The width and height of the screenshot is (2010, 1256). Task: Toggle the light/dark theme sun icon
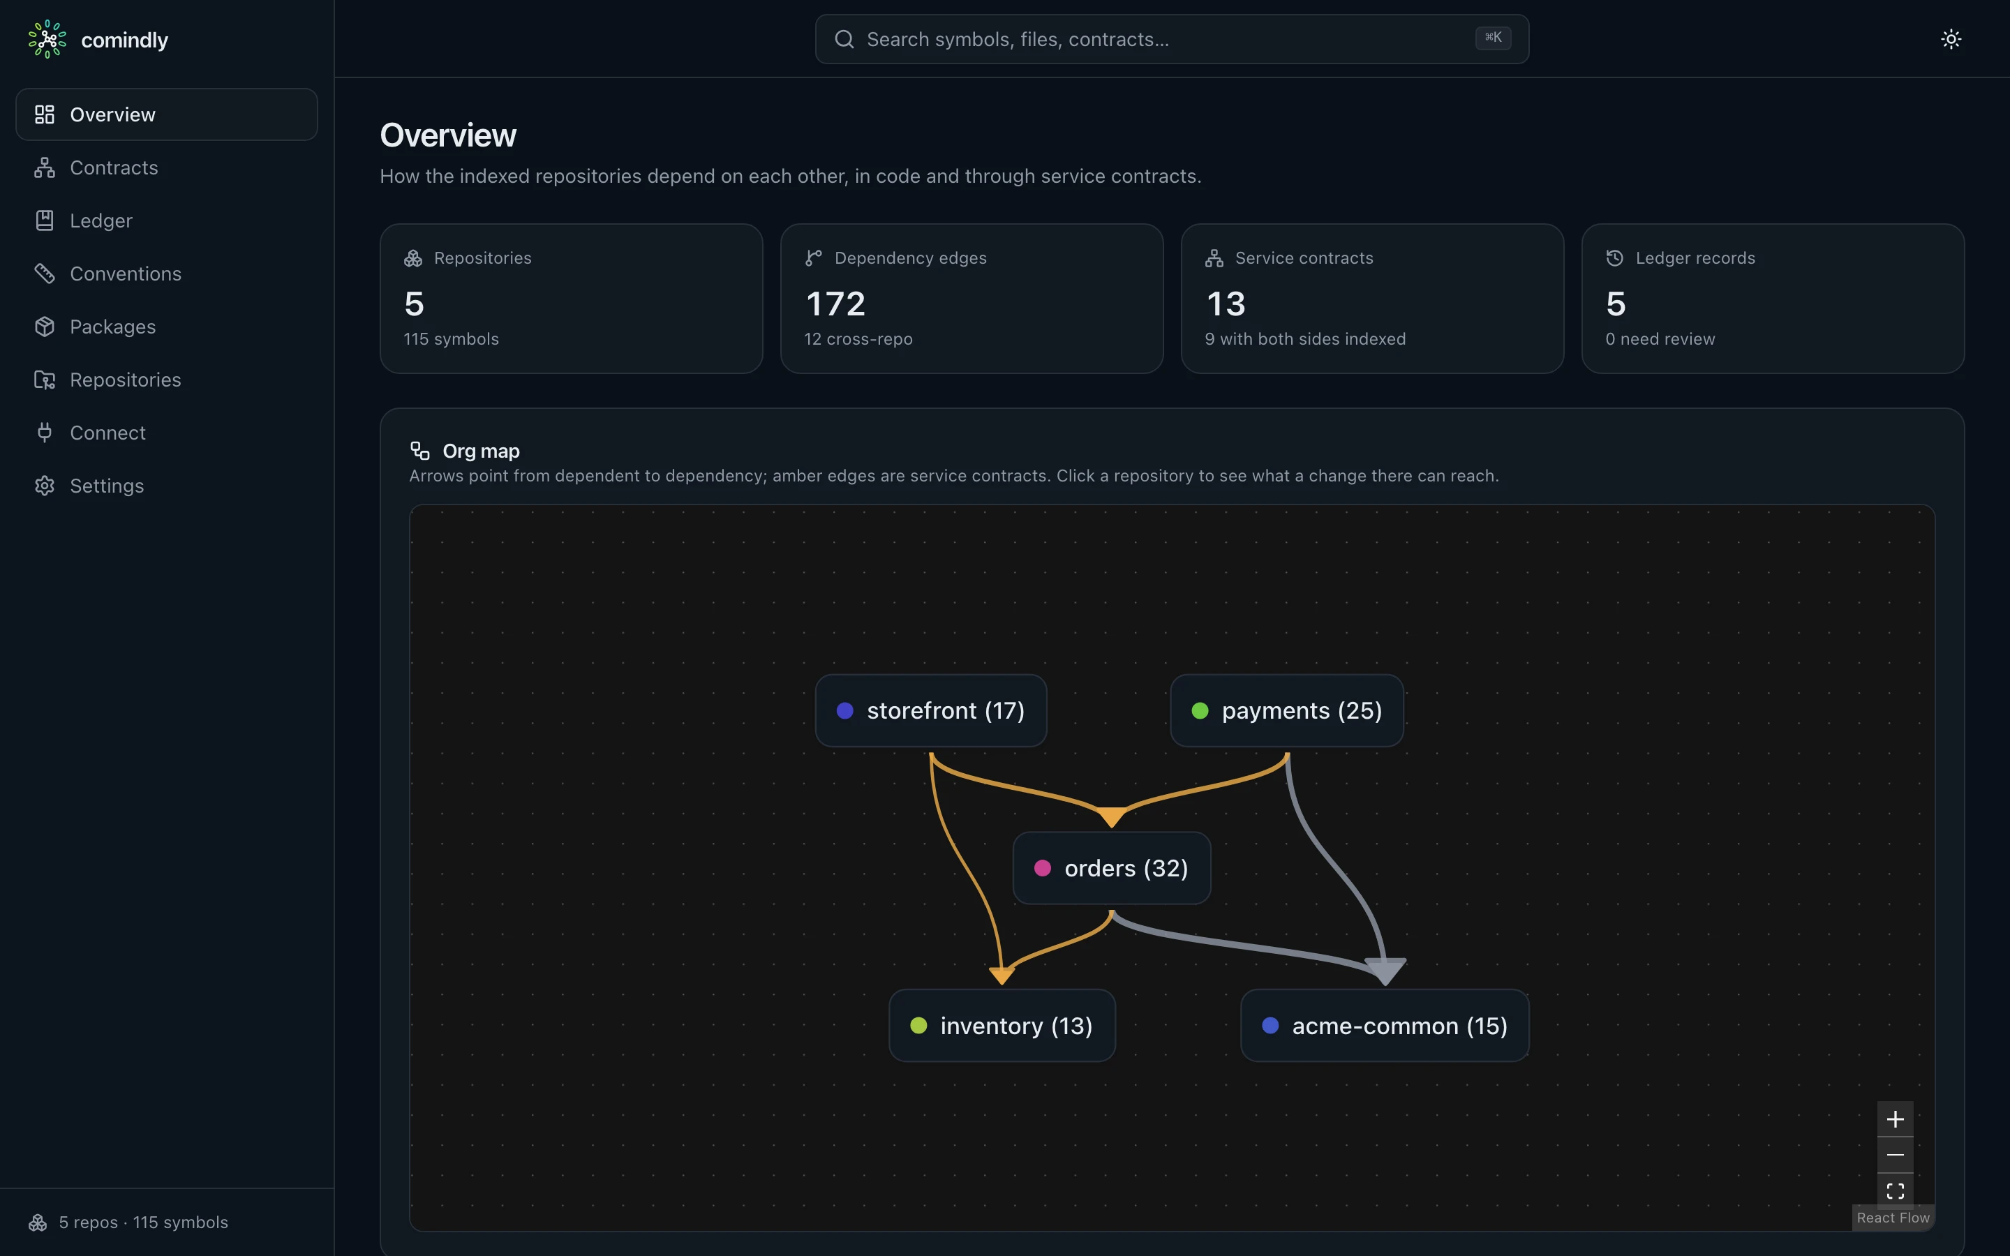(x=1951, y=39)
